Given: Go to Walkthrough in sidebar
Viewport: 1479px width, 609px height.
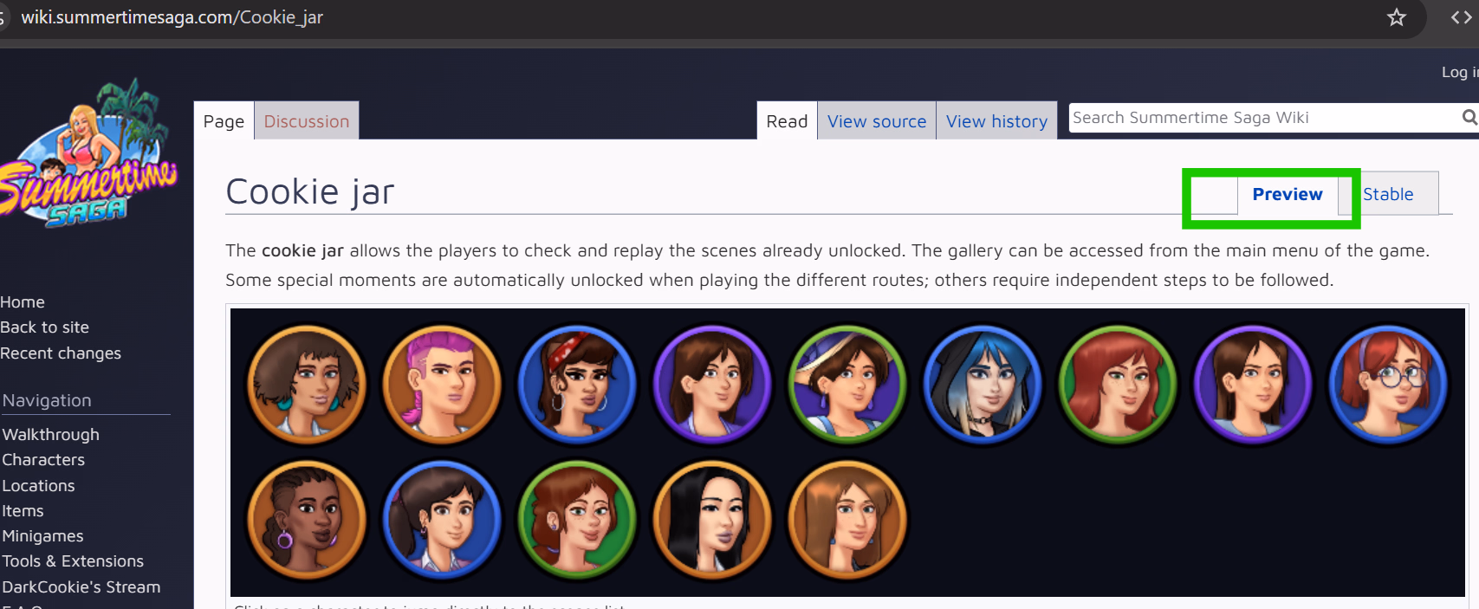Looking at the screenshot, I should coord(51,434).
